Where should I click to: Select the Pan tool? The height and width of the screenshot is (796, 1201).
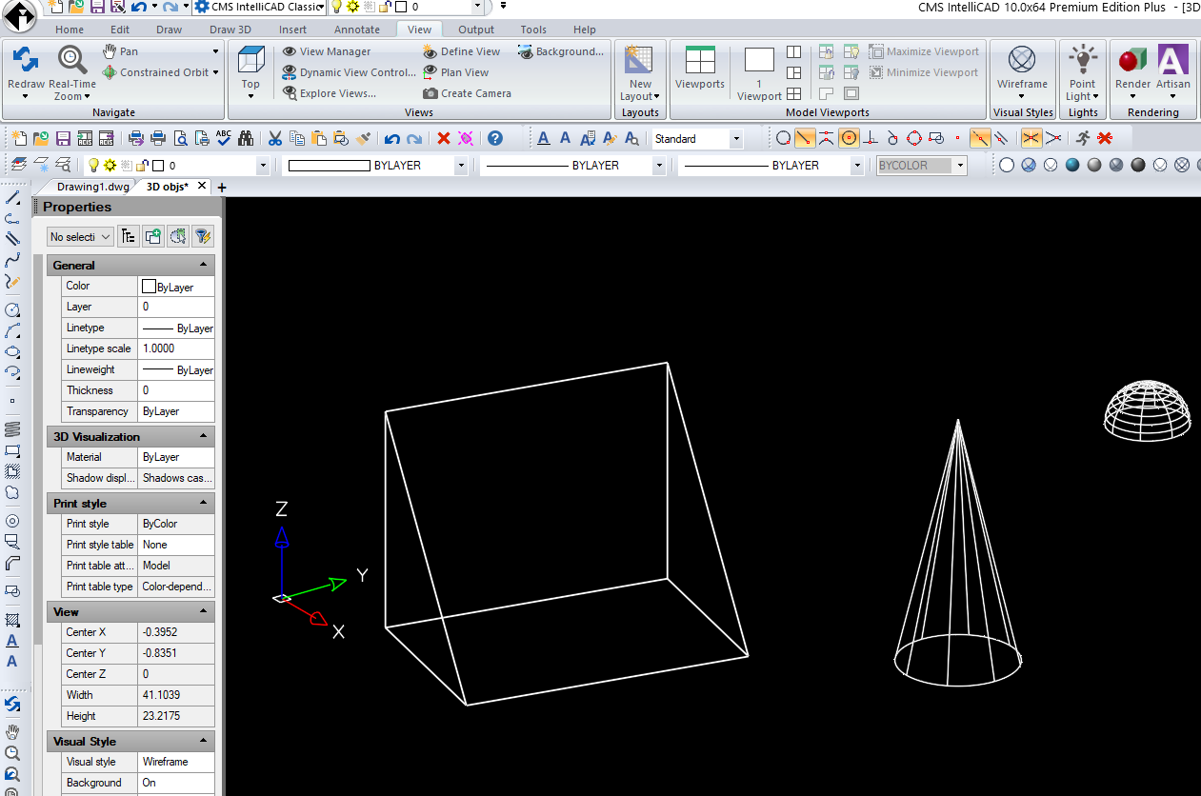coord(120,51)
